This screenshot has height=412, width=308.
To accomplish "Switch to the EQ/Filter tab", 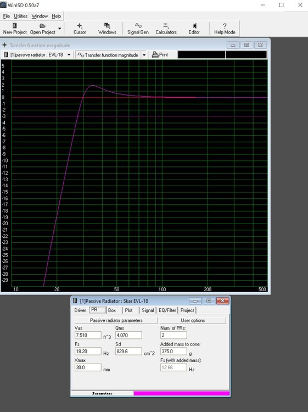I will tap(167, 310).
